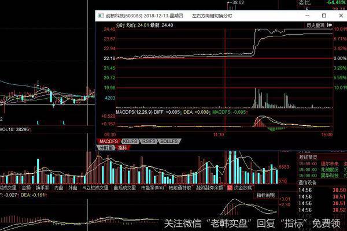This screenshot has height=231, width=347.
Task: Select the 市盈率(ttm) indicator tab
Action: 153,188
